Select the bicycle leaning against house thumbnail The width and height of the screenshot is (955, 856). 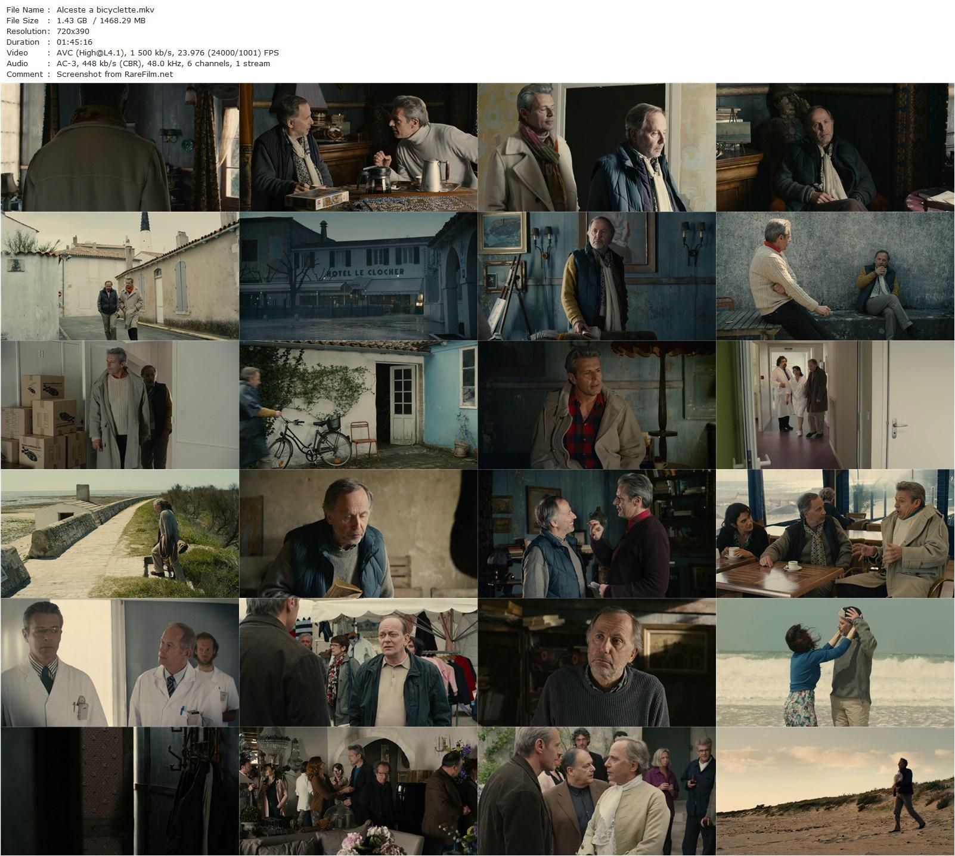pyautogui.click(x=358, y=405)
